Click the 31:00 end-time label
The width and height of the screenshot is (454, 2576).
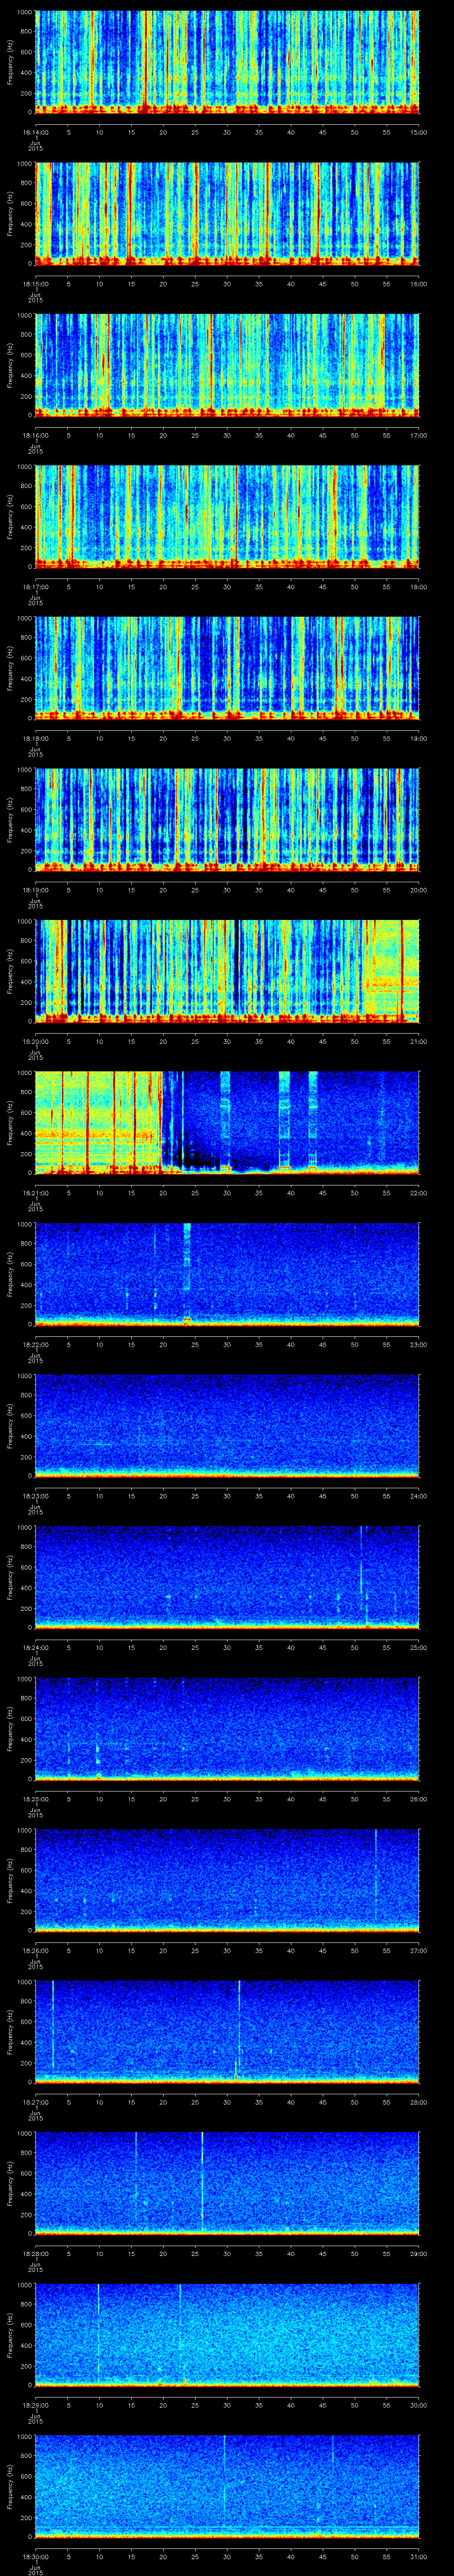[x=418, y=2556]
